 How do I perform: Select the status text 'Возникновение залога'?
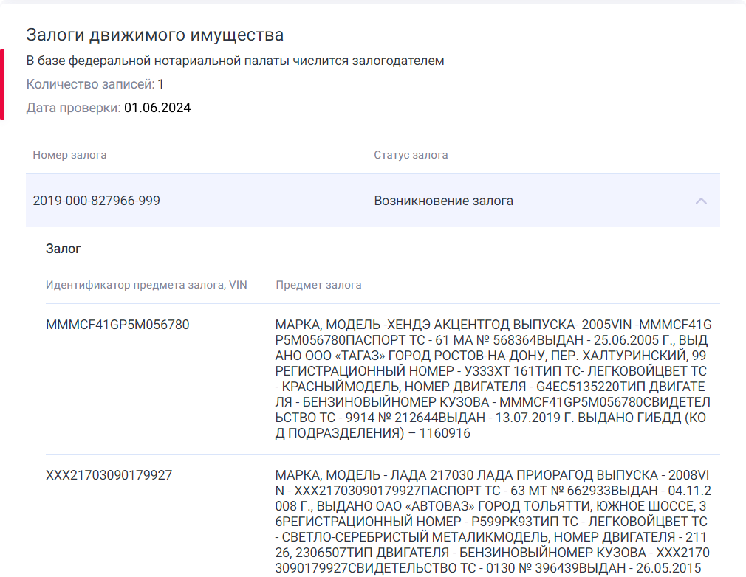443,201
